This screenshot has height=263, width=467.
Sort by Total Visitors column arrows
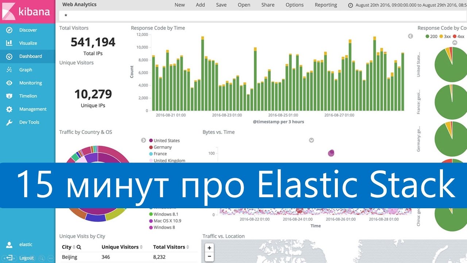pyautogui.click(x=188, y=247)
